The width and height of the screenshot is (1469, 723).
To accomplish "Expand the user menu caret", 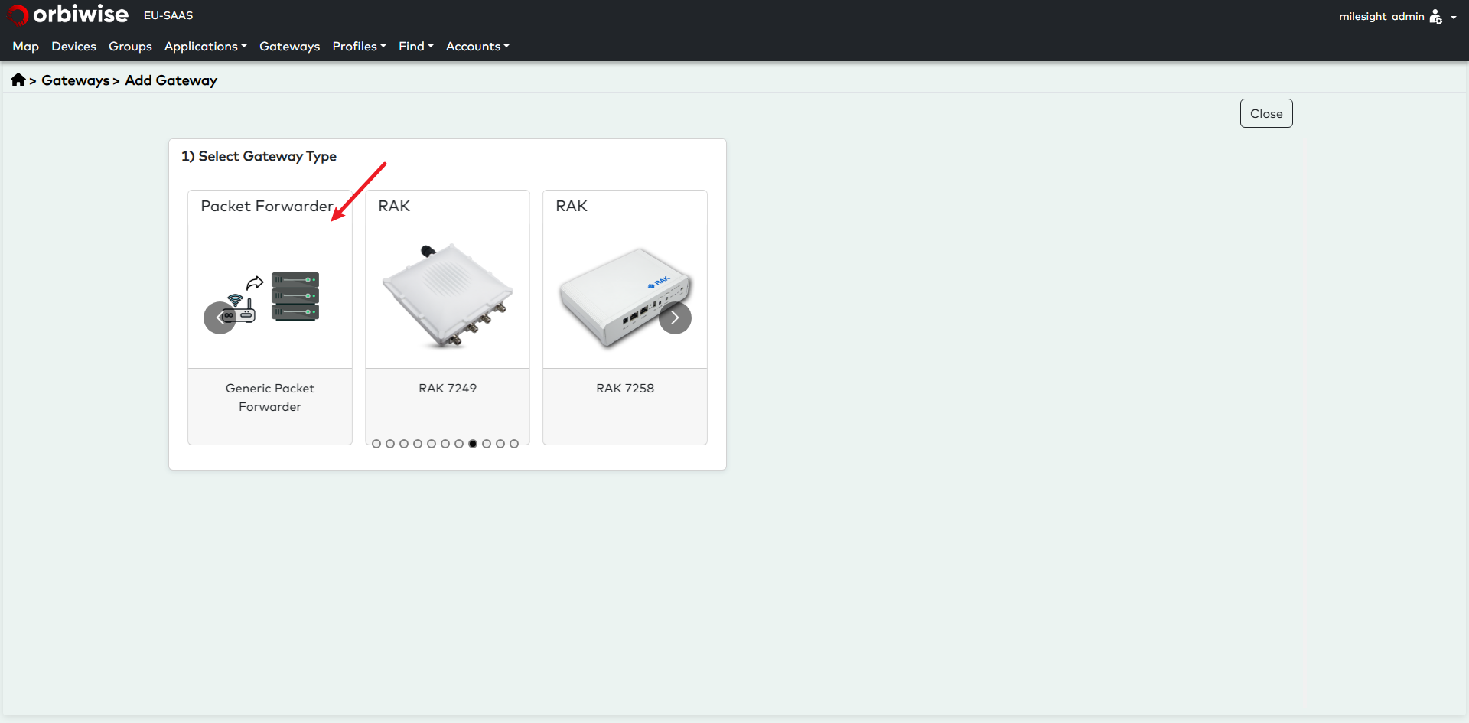I will pos(1454,17).
